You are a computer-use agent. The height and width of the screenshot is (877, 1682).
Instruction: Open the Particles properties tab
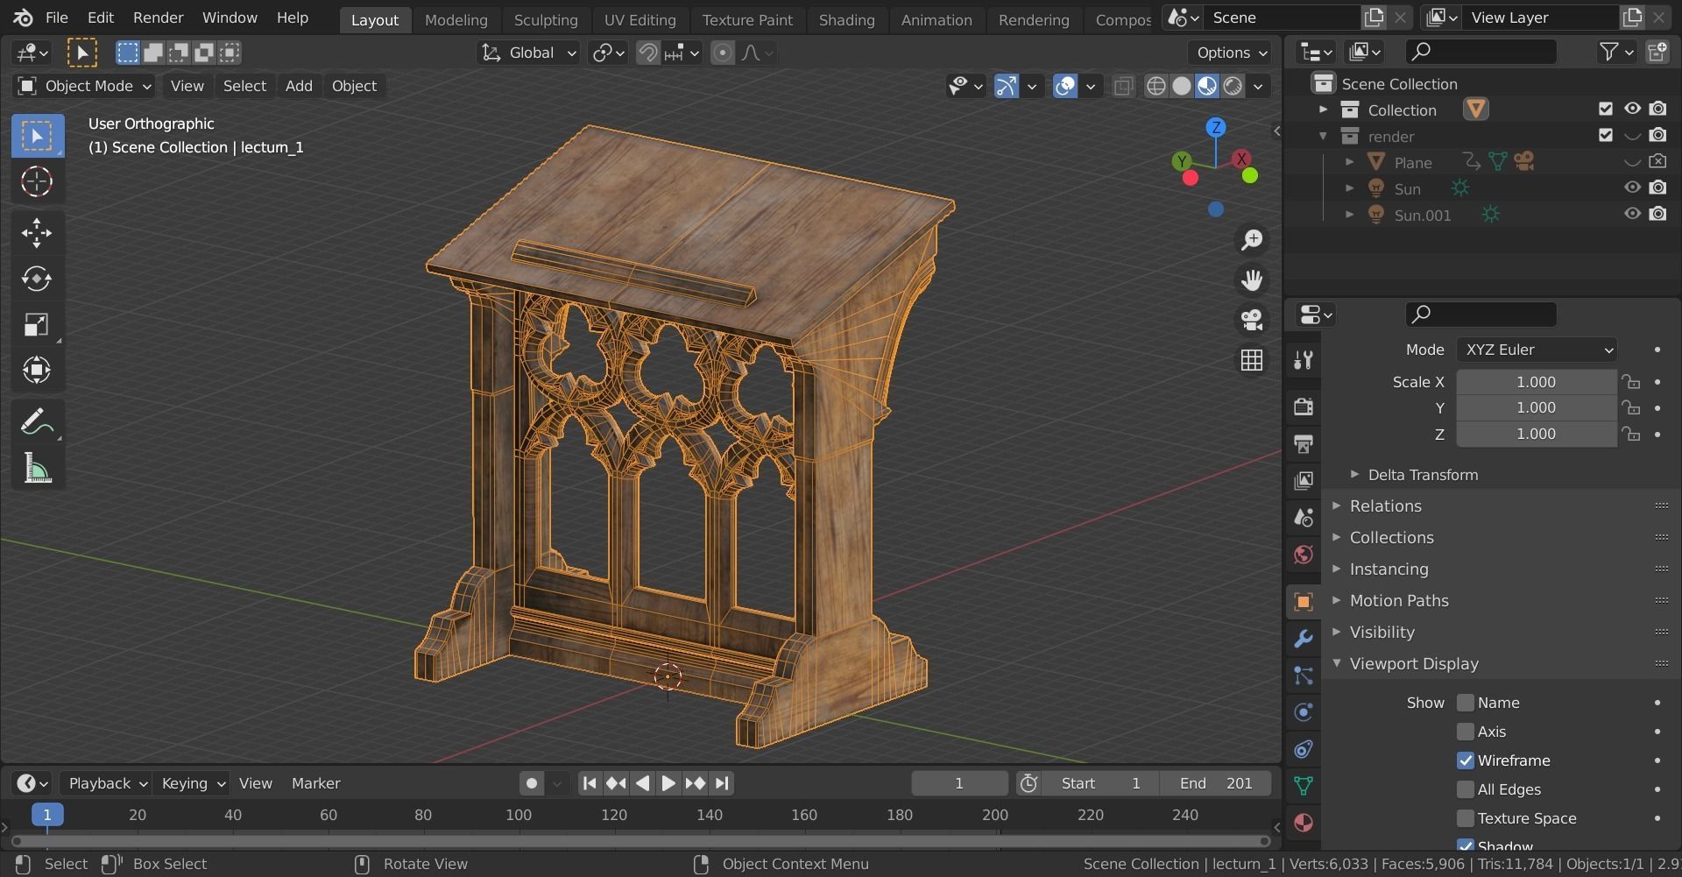(x=1304, y=675)
